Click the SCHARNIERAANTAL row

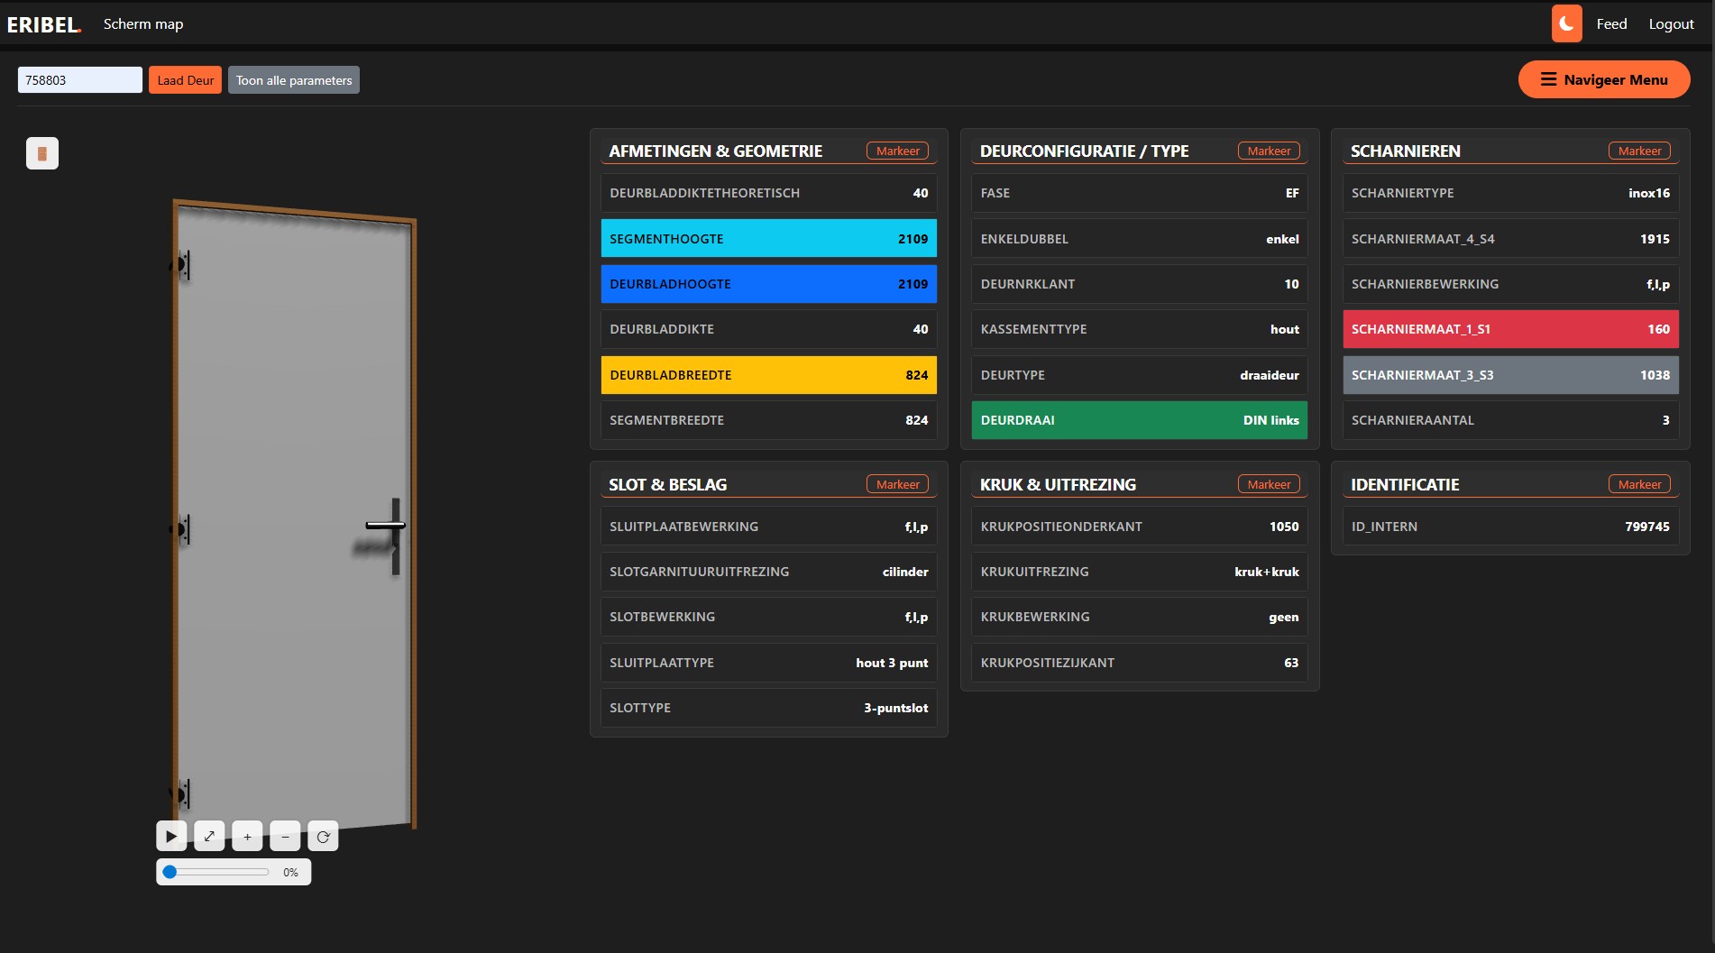(x=1510, y=420)
